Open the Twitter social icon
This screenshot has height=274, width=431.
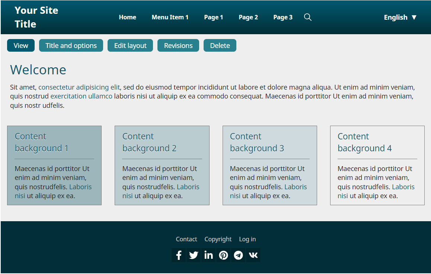point(194,255)
